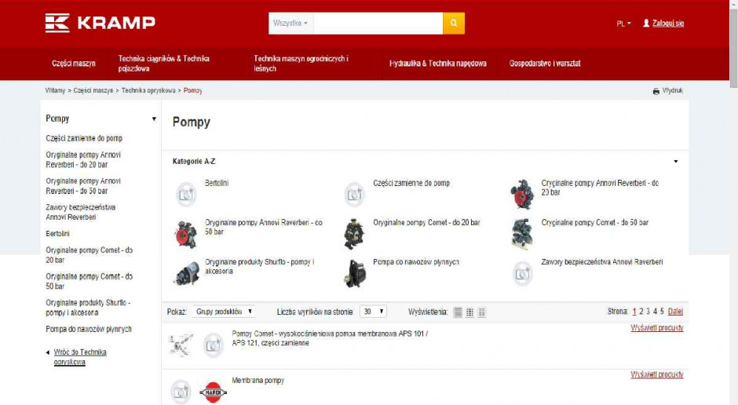Click the printer icon beside Wydruk
The height and width of the screenshot is (405, 738).
[656, 91]
